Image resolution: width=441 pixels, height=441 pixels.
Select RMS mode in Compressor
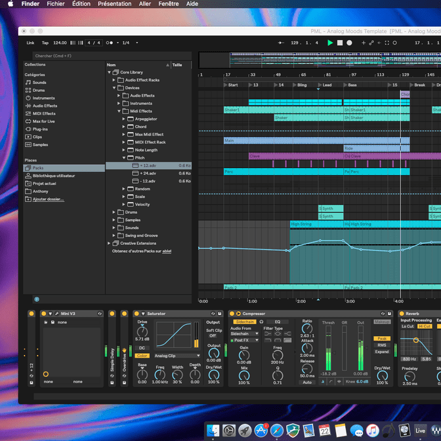[382, 345]
